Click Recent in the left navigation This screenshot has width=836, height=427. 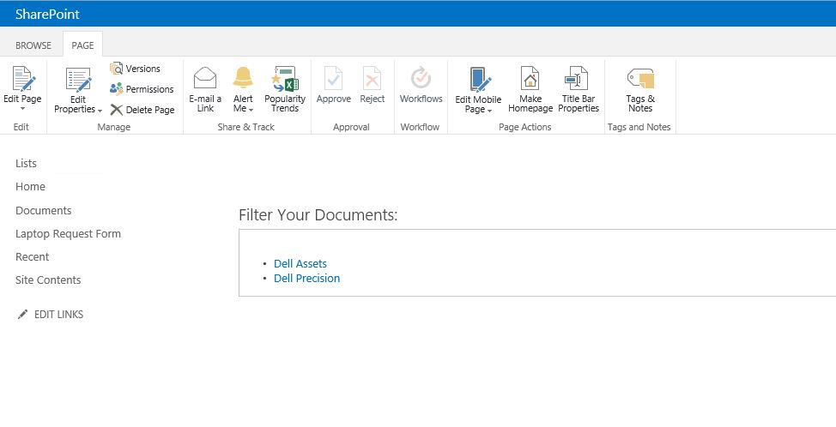click(x=32, y=256)
